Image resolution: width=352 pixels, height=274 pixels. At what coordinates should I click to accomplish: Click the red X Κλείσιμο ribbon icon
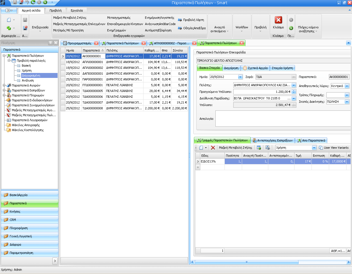click(278, 20)
